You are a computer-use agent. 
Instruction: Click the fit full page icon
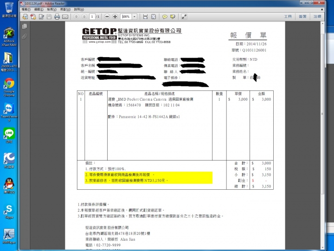154,17
